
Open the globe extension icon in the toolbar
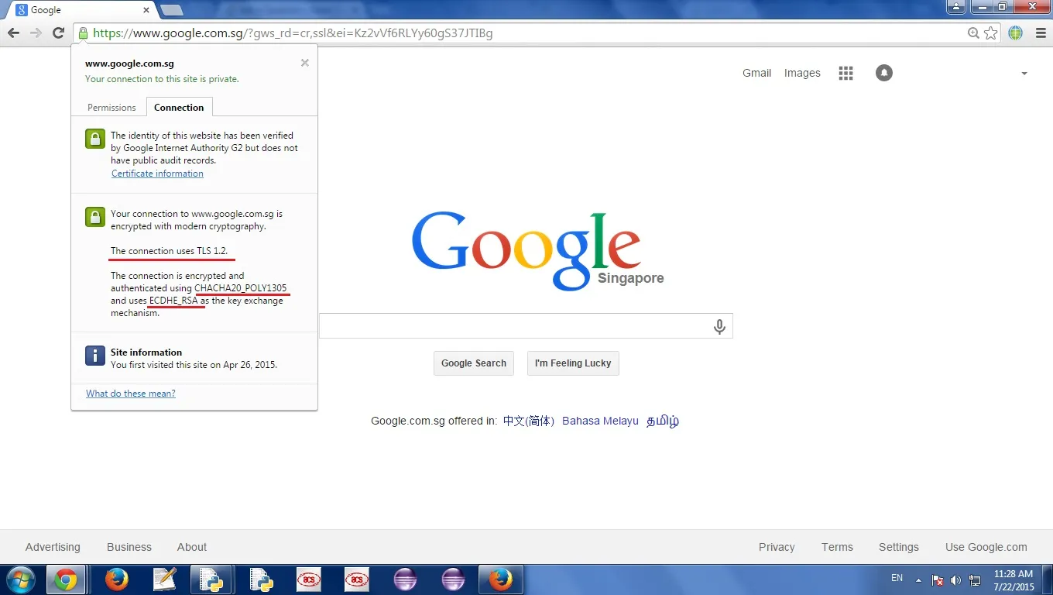click(1016, 33)
